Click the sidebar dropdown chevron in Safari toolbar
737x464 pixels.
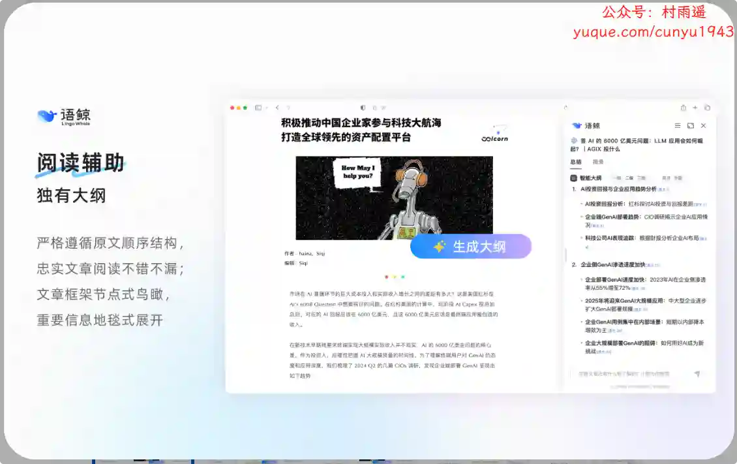[x=267, y=108]
